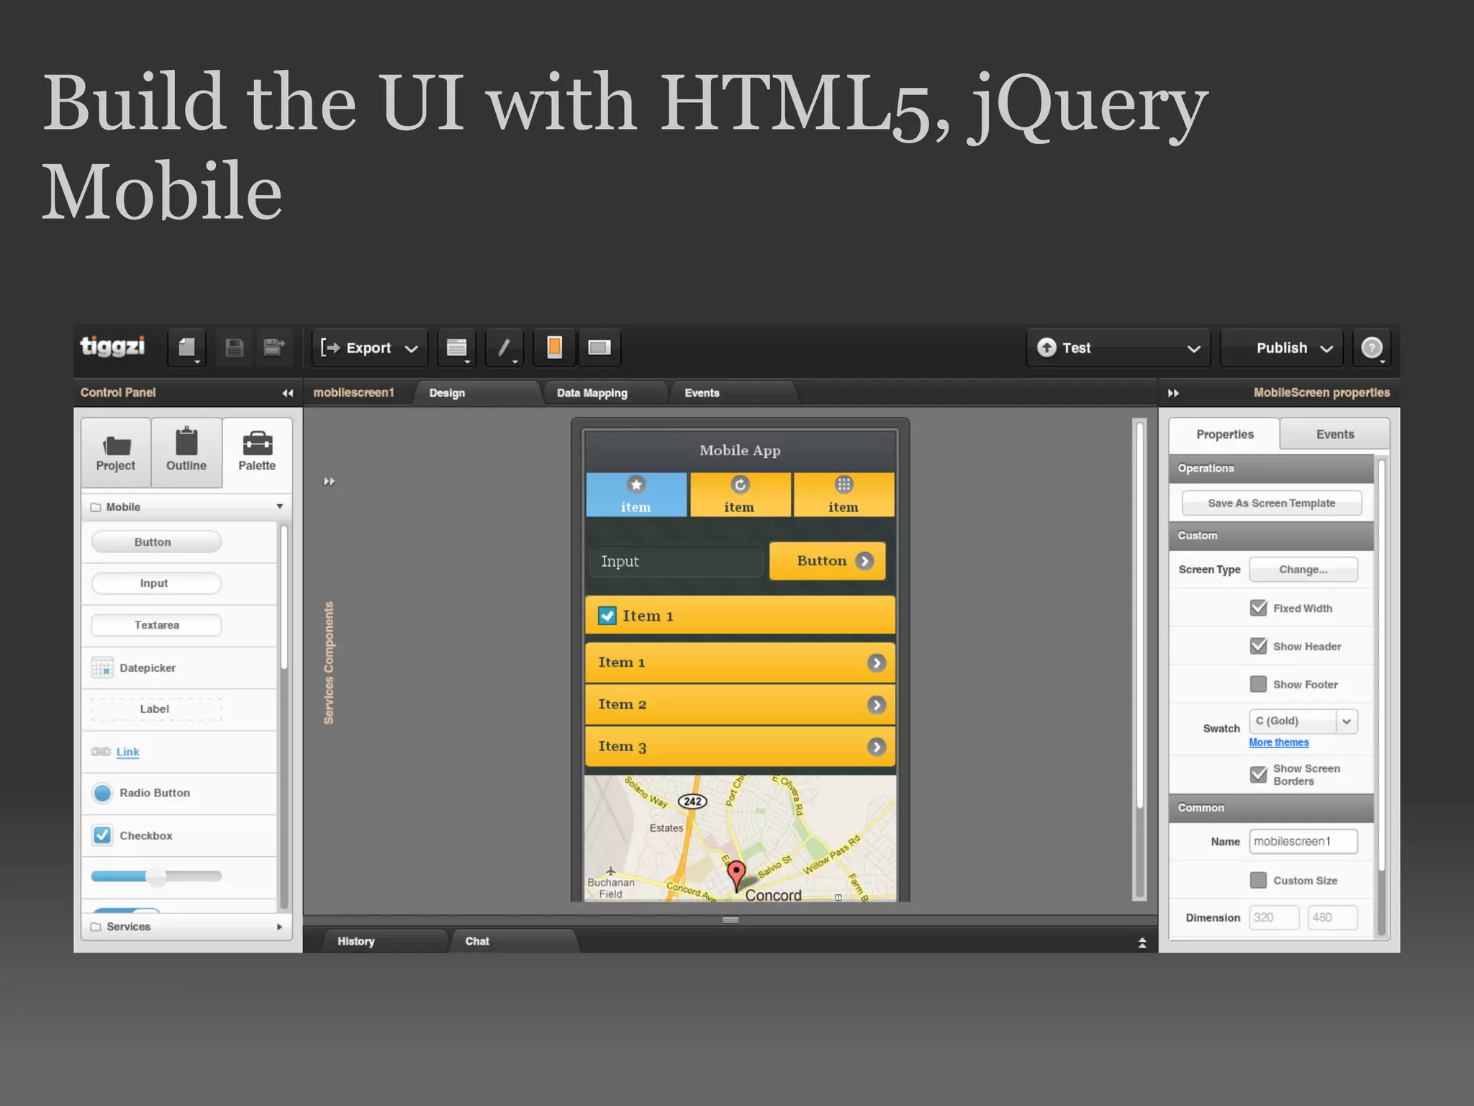Select the Datepicker palette component

pos(179,668)
